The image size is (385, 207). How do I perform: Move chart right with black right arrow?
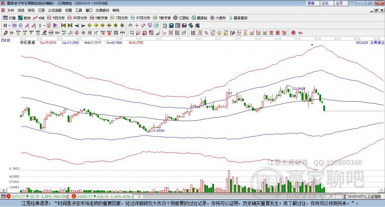coord(83,26)
